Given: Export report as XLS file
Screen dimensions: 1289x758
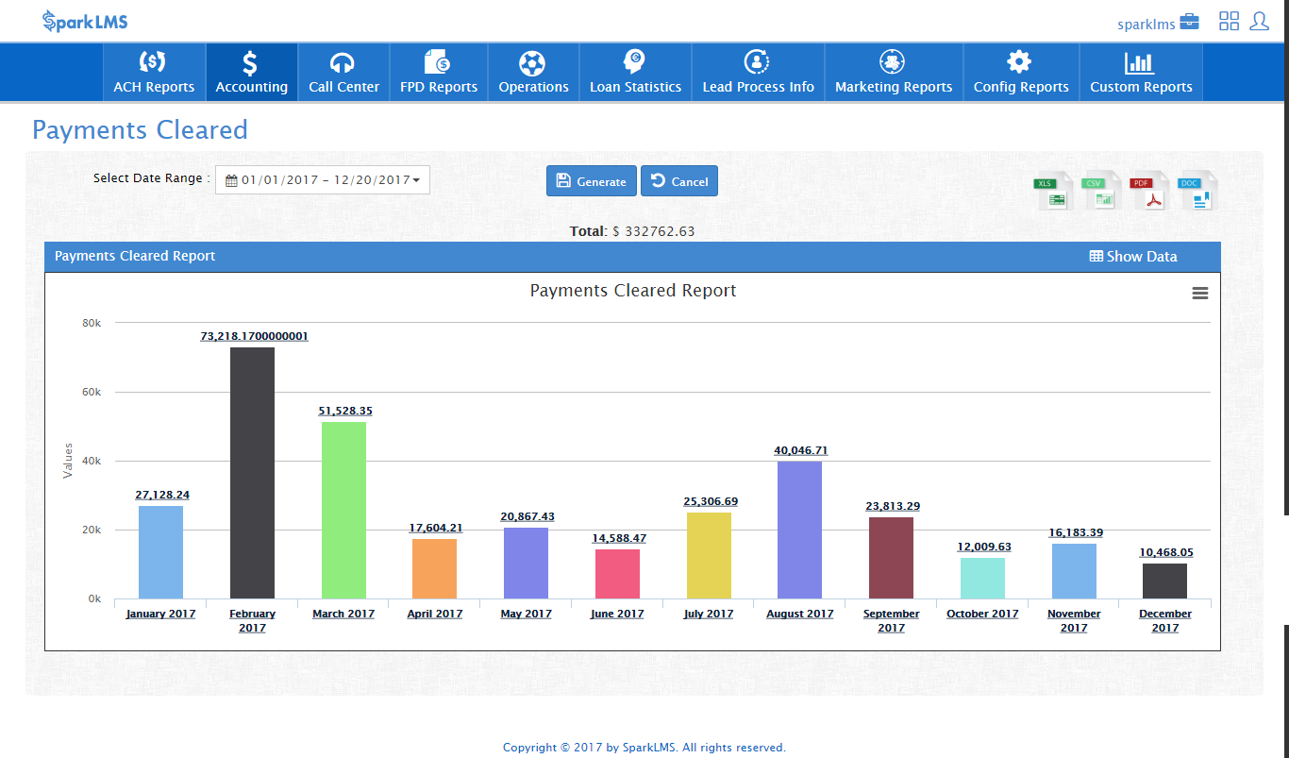Looking at the screenshot, I should click(1053, 191).
